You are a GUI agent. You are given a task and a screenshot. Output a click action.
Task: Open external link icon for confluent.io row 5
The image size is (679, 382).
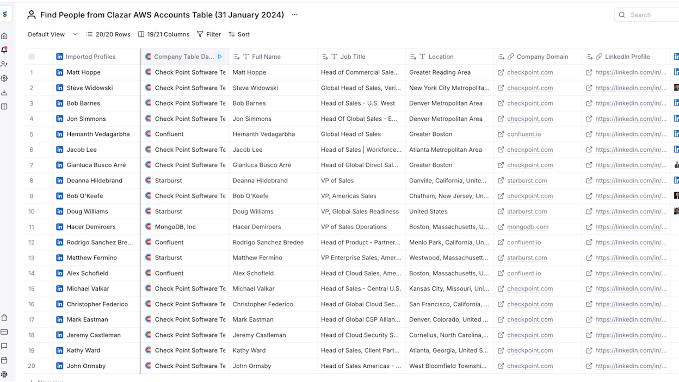[x=501, y=134]
